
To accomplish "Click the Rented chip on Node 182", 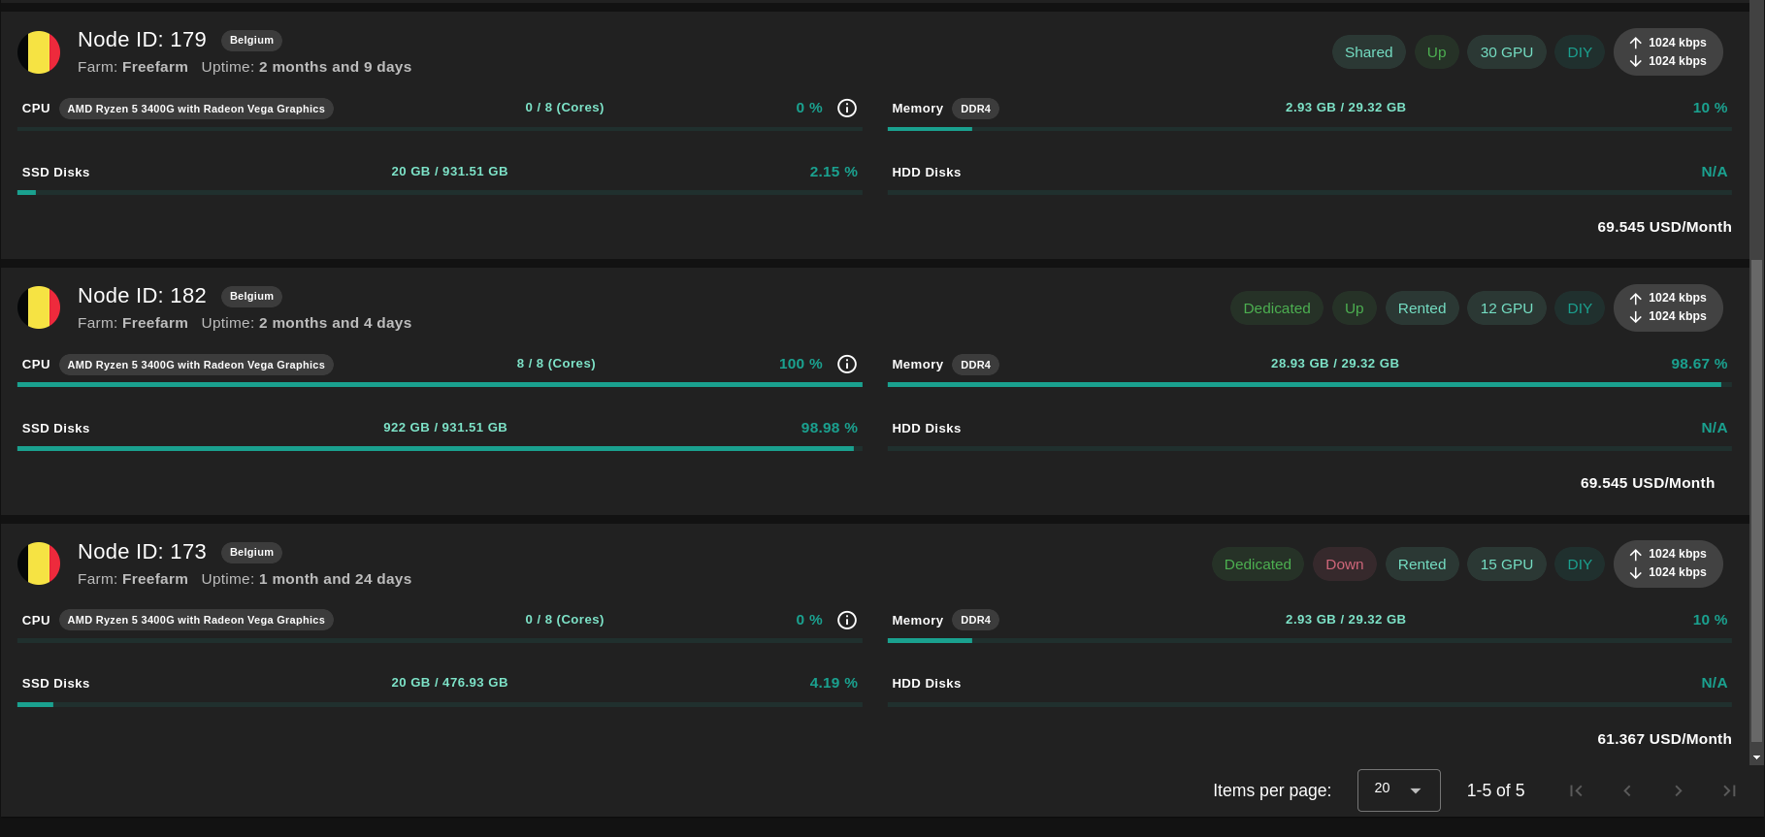I will [1422, 308].
